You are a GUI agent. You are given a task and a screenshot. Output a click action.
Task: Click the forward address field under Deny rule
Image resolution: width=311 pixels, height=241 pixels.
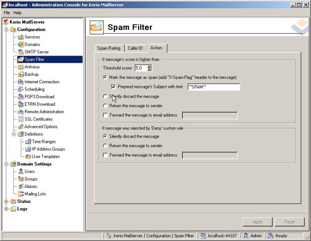pos(210,155)
